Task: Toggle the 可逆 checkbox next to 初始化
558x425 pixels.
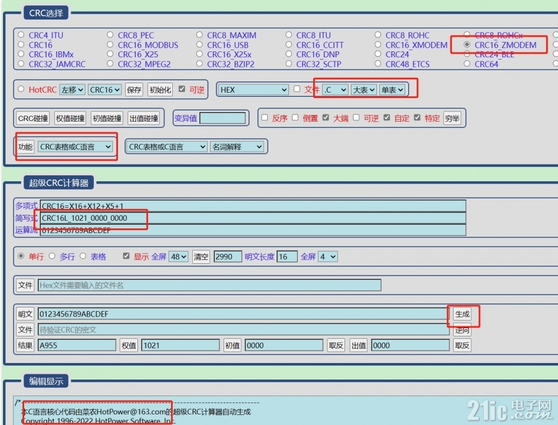Action: coord(182,89)
